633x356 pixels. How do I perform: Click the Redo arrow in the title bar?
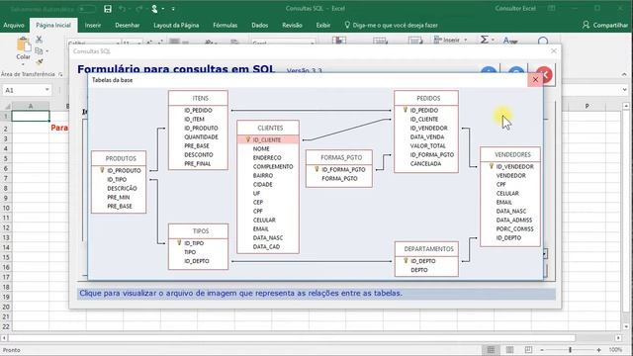point(138,9)
